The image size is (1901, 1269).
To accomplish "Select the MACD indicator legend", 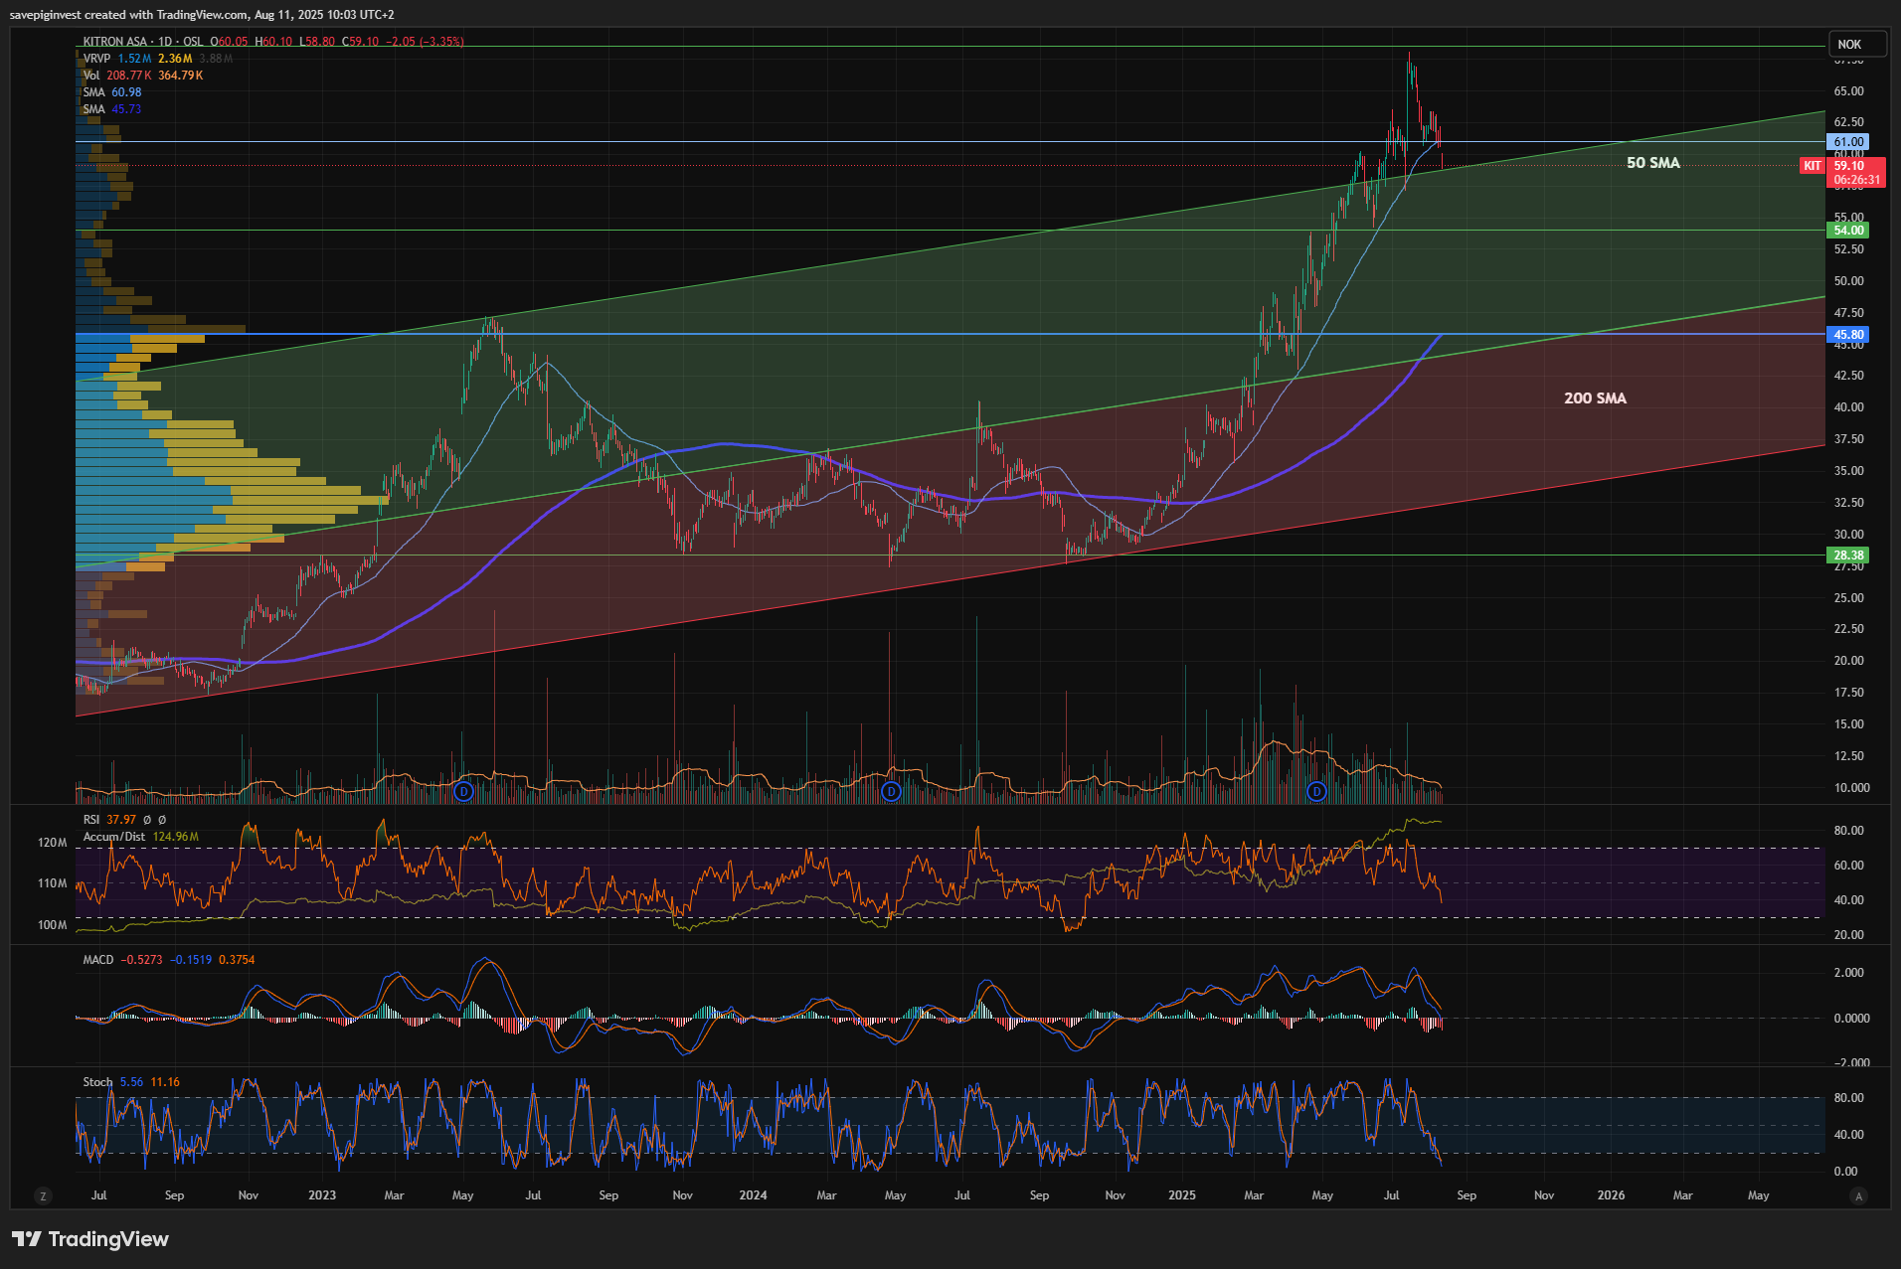I will tap(98, 960).
